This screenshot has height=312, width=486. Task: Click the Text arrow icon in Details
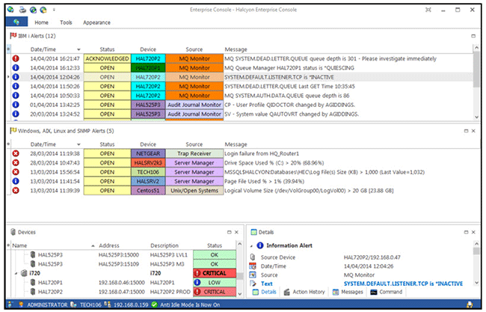pos(253,284)
